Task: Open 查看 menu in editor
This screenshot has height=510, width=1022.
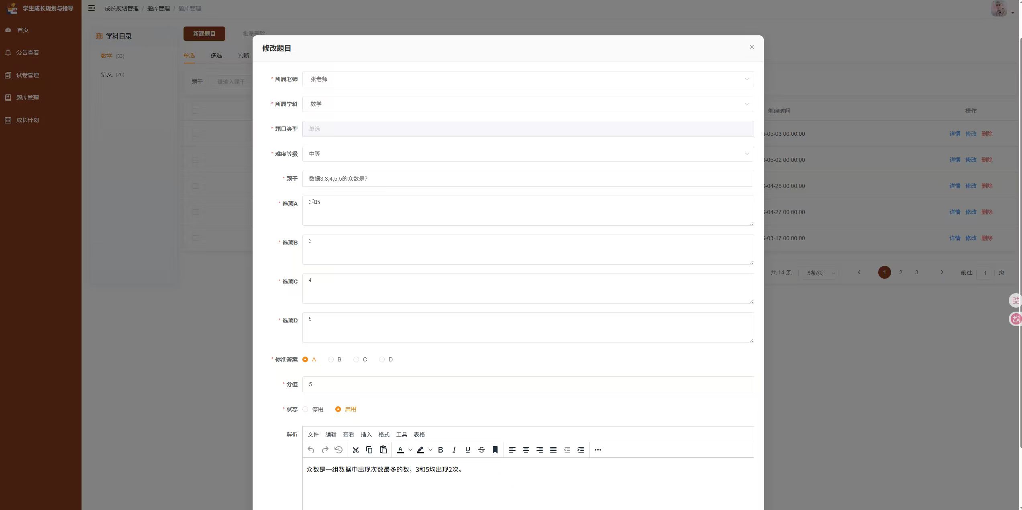Action: pyautogui.click(x=349, y=435)
